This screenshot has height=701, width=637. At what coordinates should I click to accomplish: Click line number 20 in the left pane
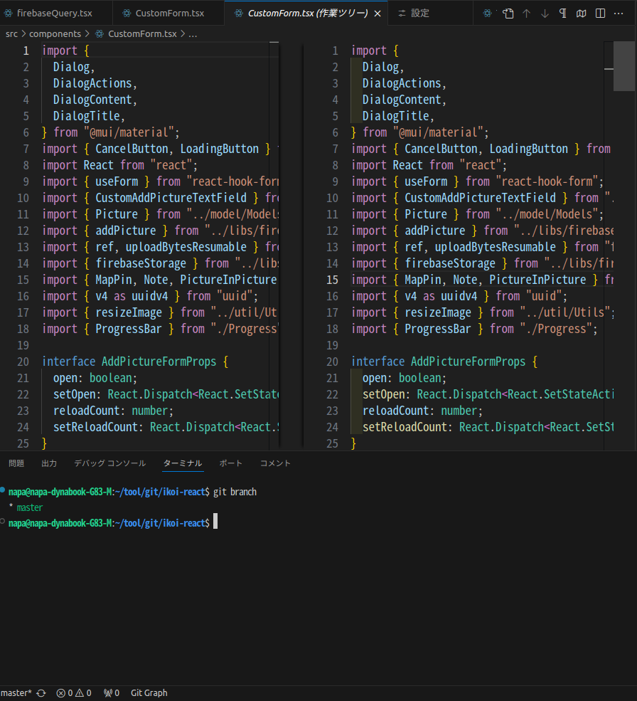tap(23, 362)
